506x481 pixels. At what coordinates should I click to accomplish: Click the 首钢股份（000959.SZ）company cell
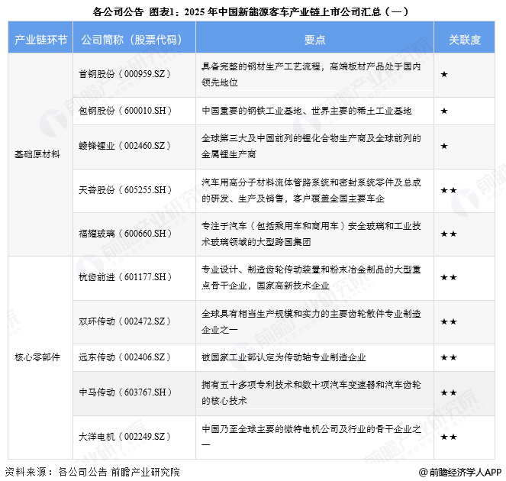tap(124, 74)
